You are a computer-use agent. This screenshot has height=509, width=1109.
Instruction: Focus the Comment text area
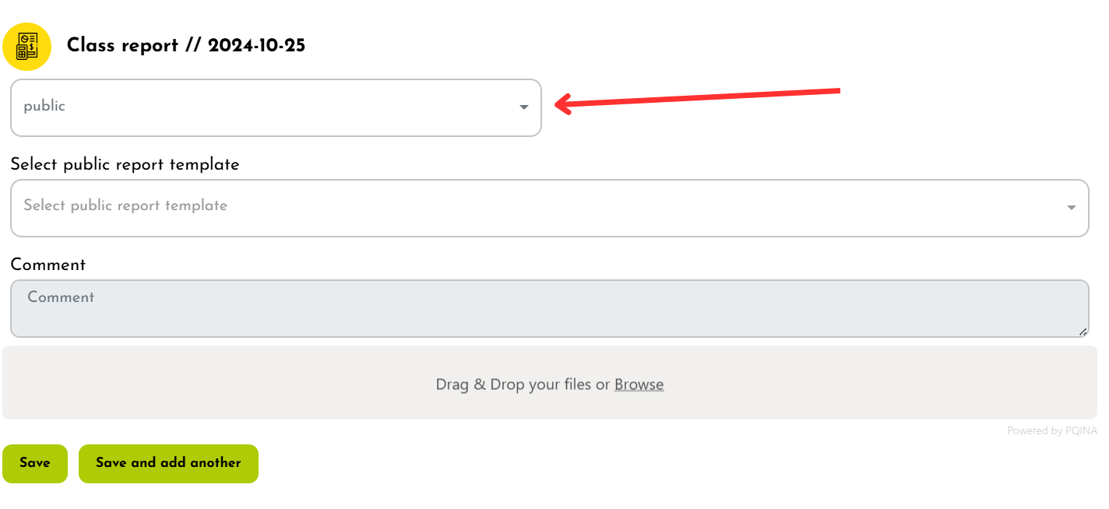549,309
